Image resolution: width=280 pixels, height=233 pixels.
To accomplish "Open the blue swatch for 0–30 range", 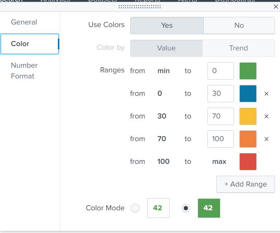I will [x=248, y=94].
